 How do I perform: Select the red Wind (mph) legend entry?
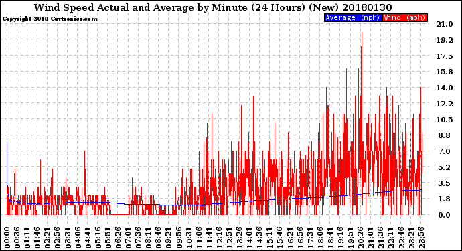pyautogui.click(x=404, y=17)
